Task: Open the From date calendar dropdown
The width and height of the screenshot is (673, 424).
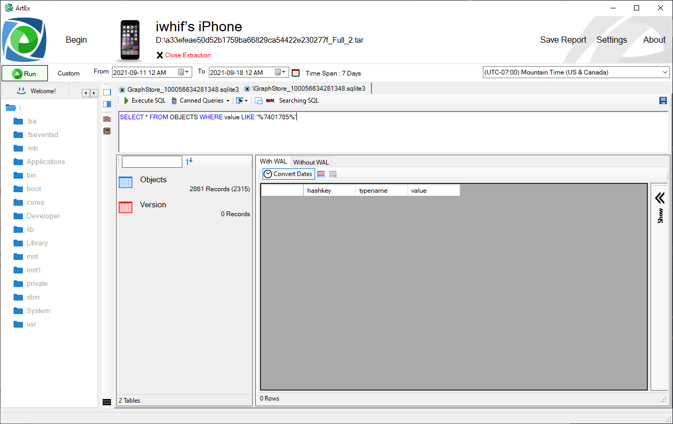Action: (184, 72)
